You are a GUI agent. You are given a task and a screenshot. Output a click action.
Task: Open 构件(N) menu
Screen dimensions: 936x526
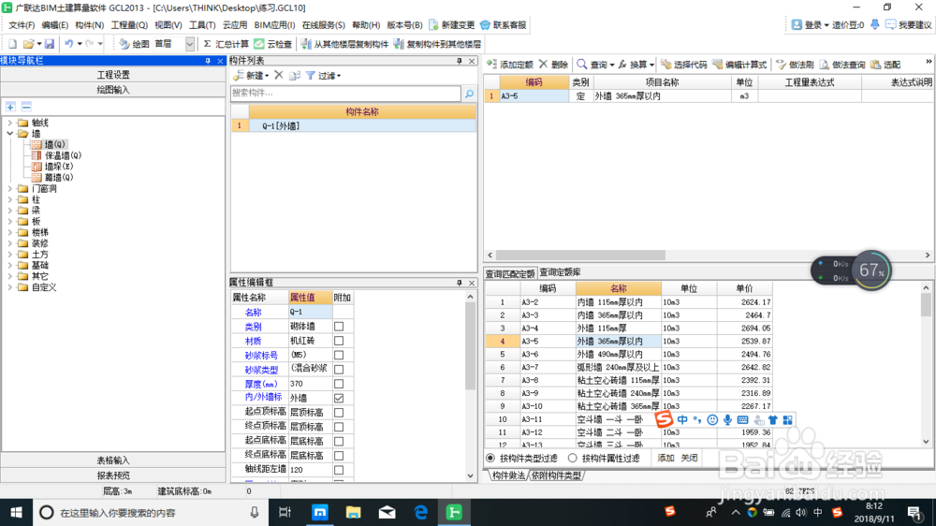tap(90, 25)
